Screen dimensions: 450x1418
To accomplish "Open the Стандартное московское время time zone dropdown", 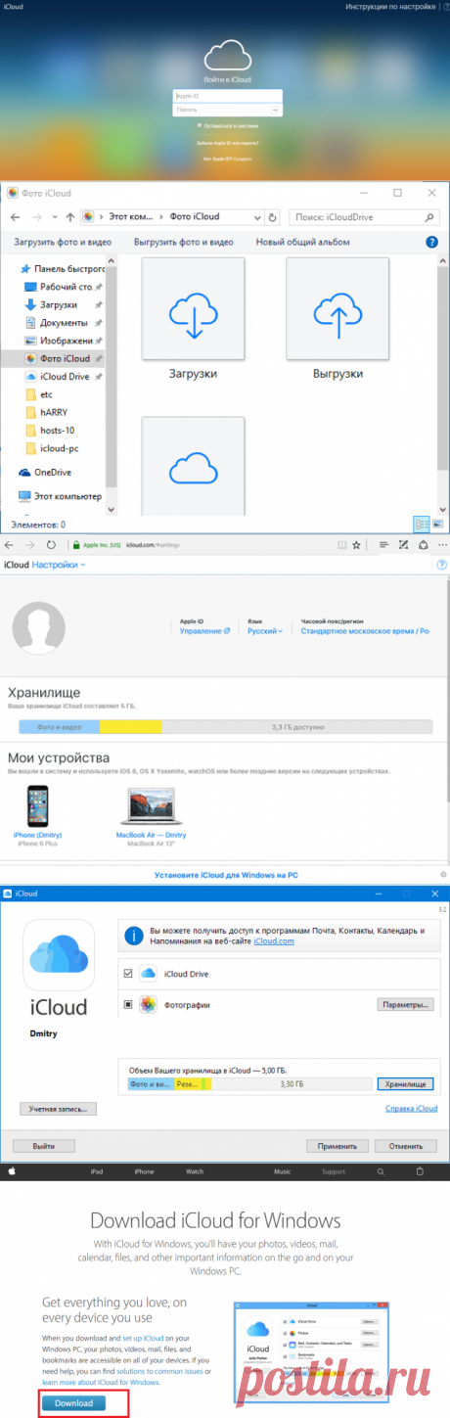I will [365, 631].
